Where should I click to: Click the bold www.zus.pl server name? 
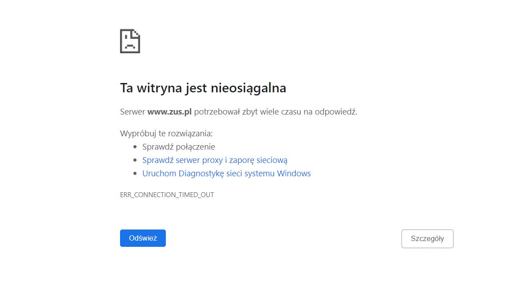pos(170,112)
